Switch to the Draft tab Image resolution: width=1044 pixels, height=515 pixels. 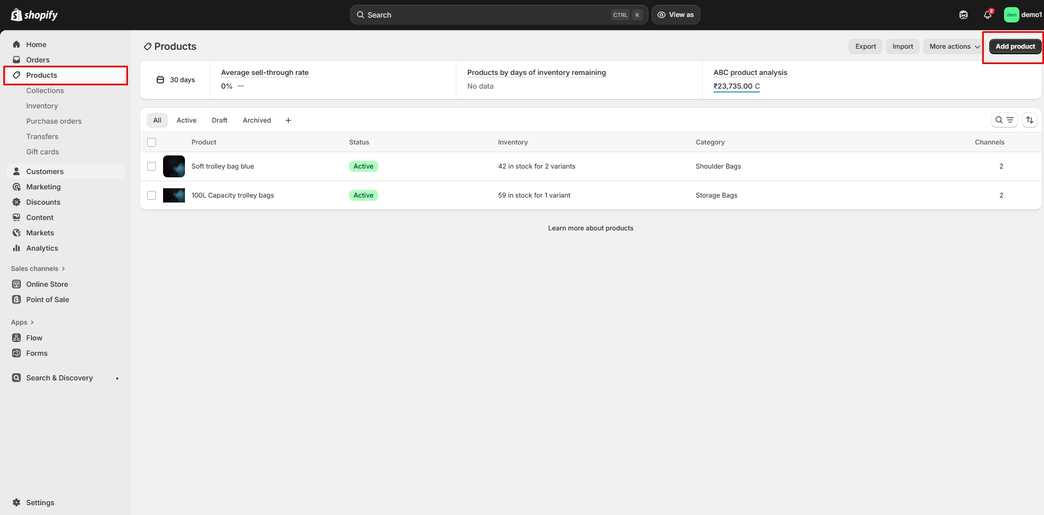(219, 120)
